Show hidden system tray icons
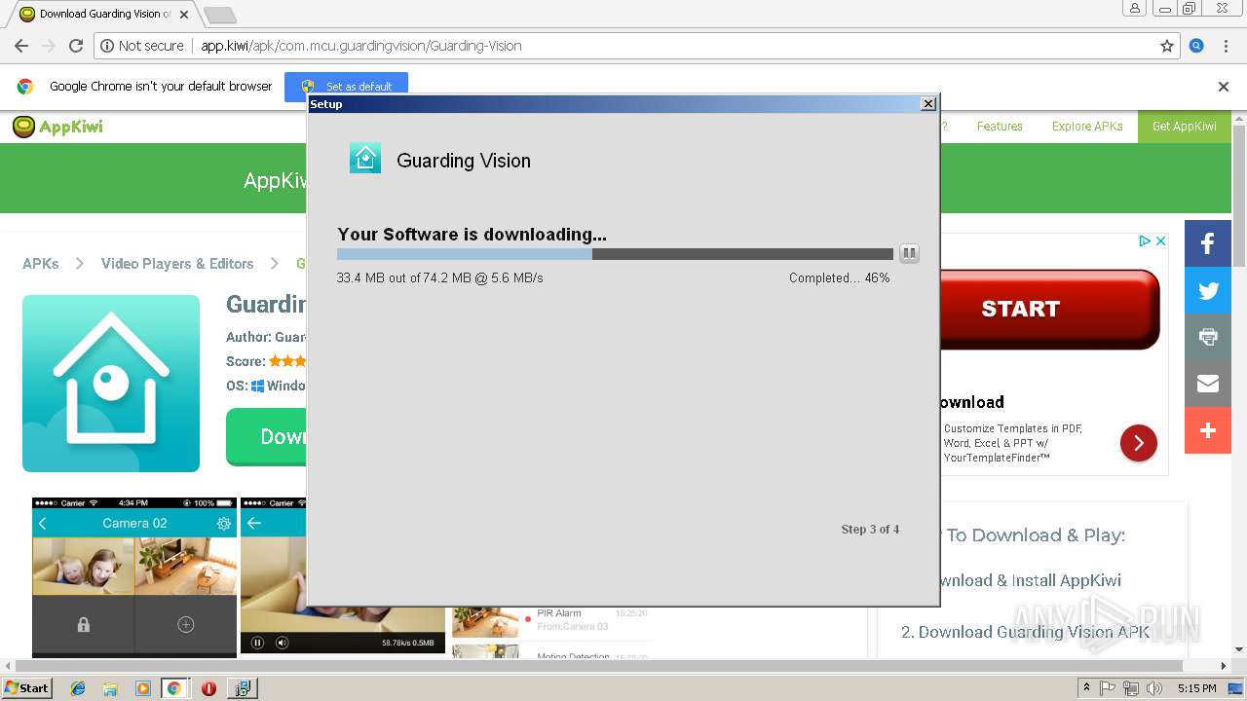 pyautogui.click(x=1087, y=688)
